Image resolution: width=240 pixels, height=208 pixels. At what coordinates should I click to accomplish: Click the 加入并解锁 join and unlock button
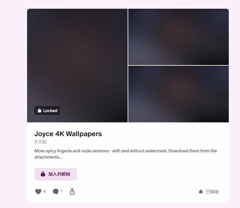tap(56, 174)
